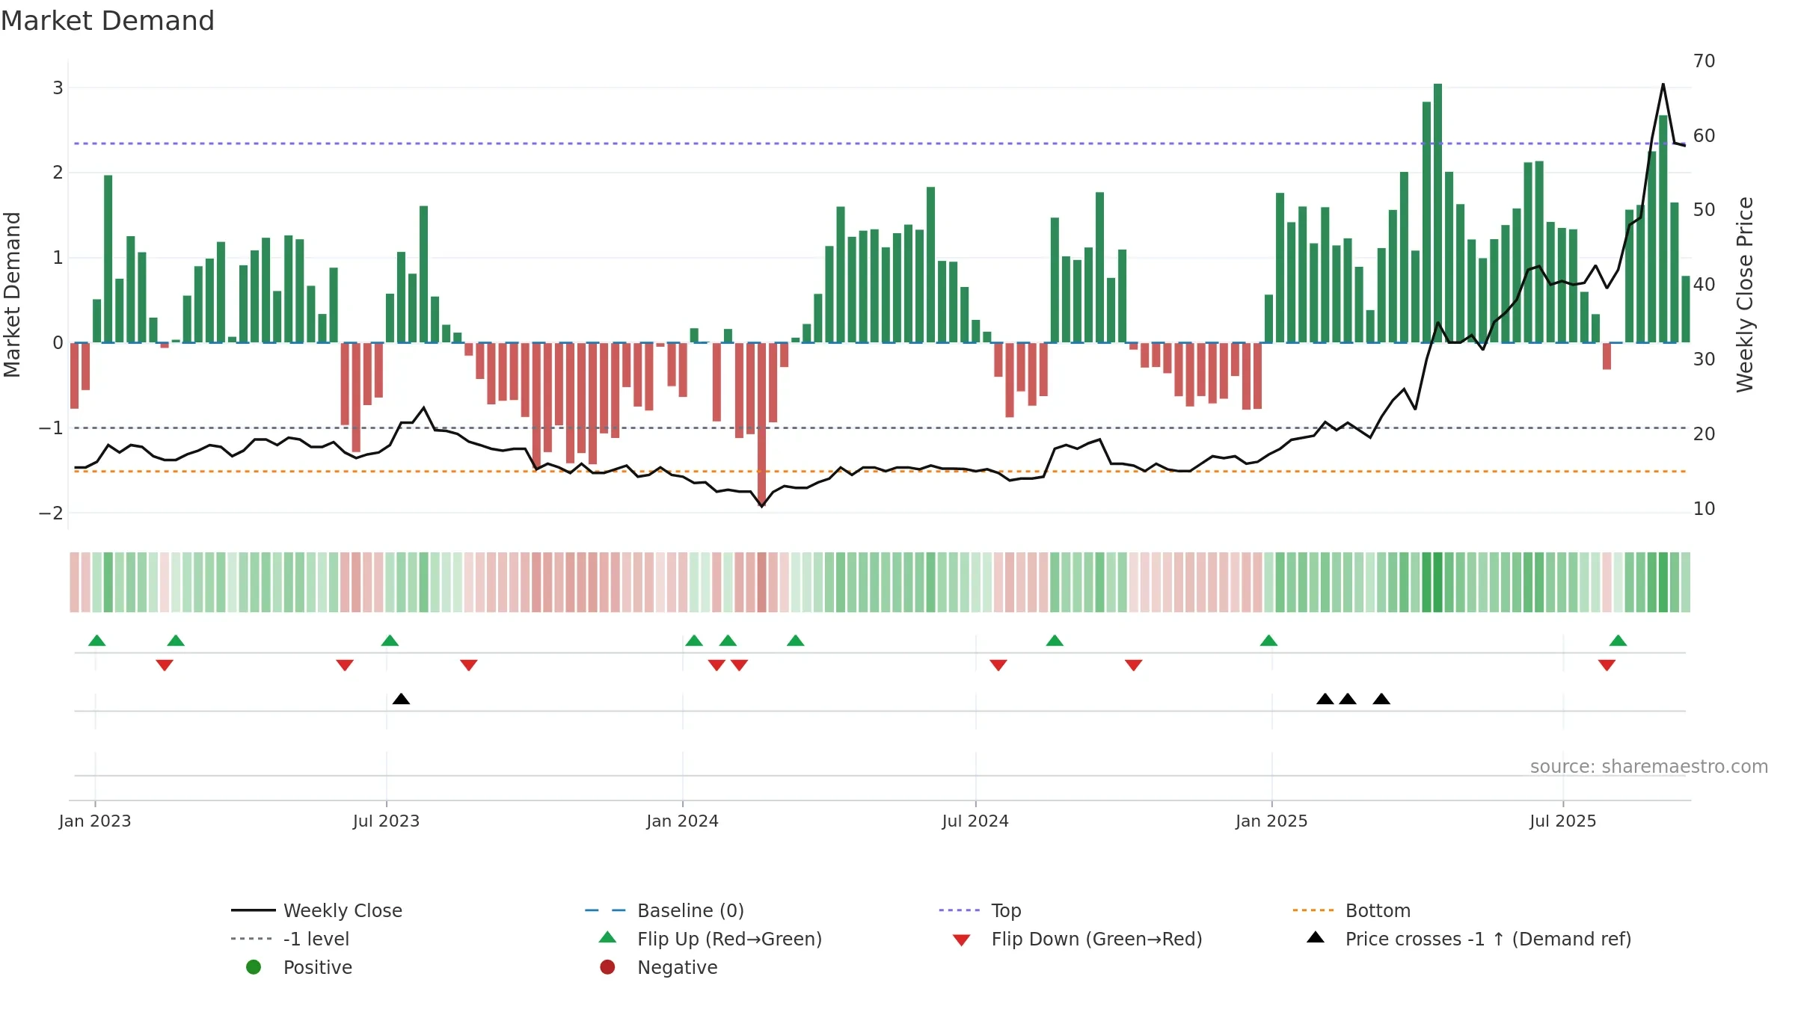Select the green flip-up triangle at Jan 2025
Screen dimensions: 1795x1009
[x=1268, y=641]
